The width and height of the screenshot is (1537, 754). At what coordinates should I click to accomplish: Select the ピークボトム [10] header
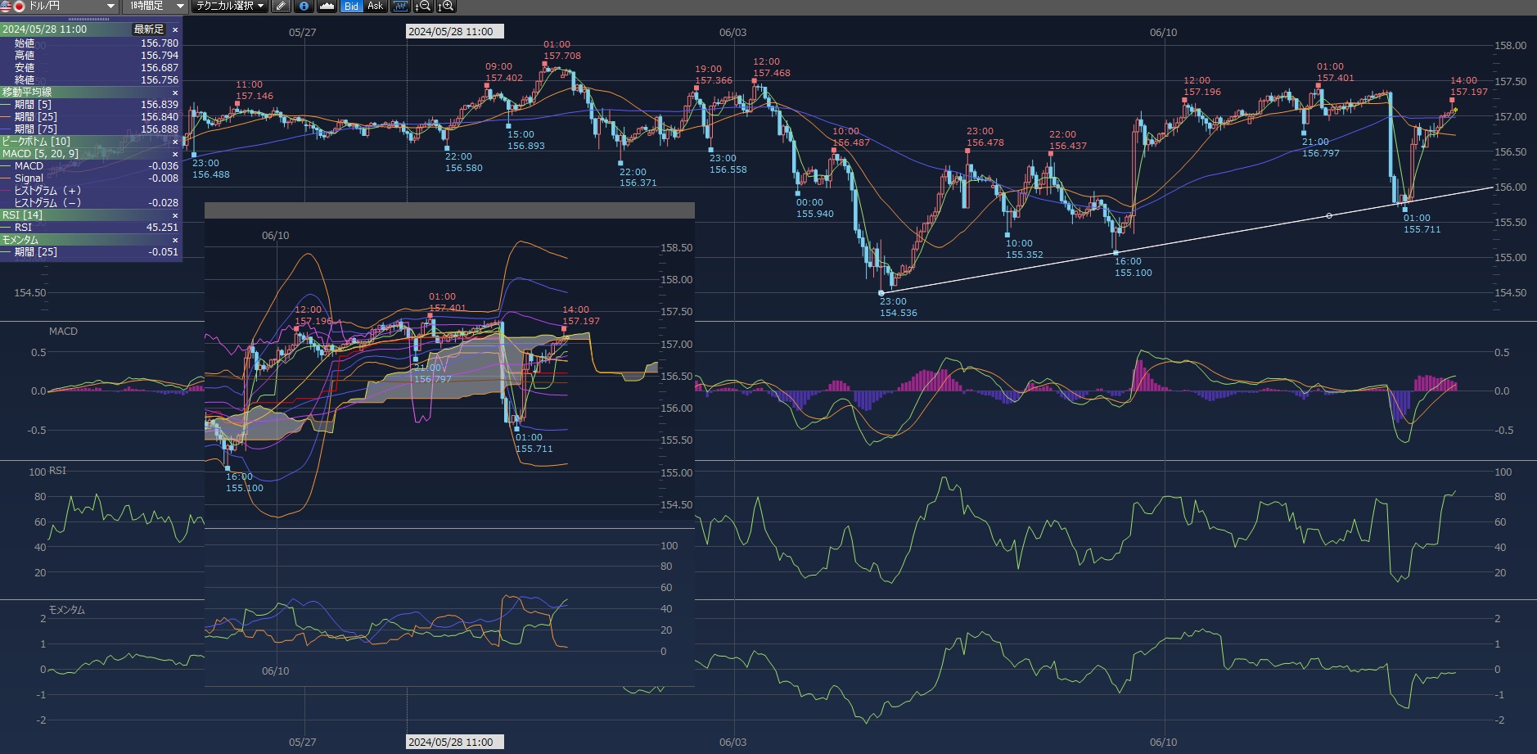[x=37, y=142]
